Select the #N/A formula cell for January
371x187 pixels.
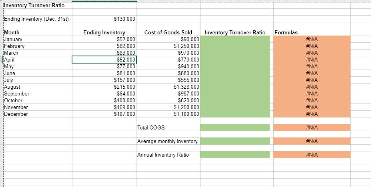pyautogui.click(x=312, y=40)
